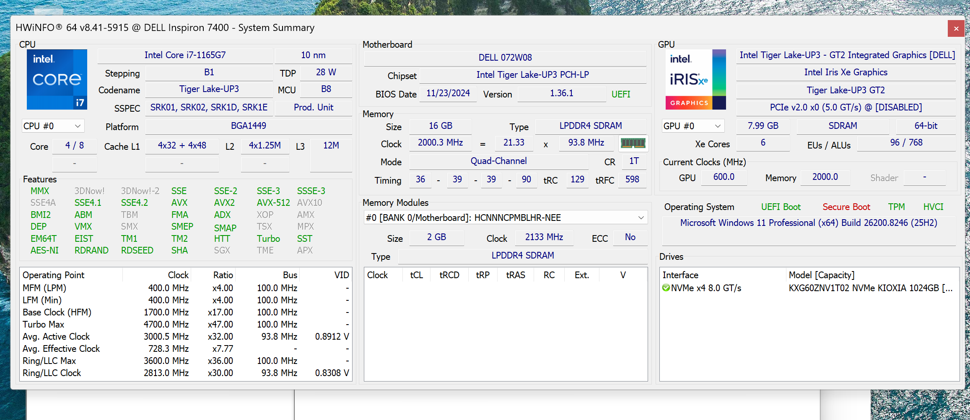Click the BIOS Date value 11/23/2024
This screenshot has width=970, height=420.
448,93
